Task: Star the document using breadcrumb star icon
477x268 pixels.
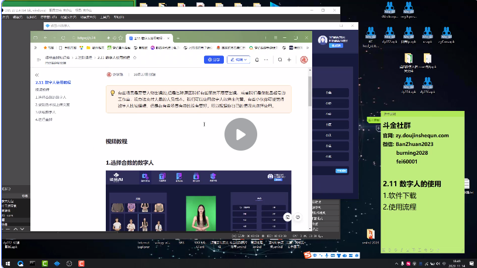Action: coord(134,57)
